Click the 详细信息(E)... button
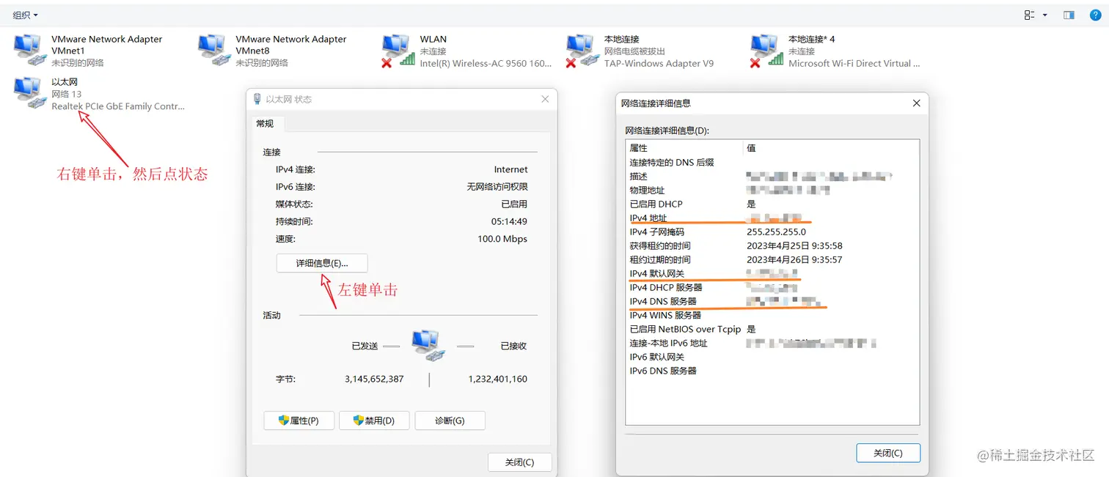 click(x=322, y=263)
